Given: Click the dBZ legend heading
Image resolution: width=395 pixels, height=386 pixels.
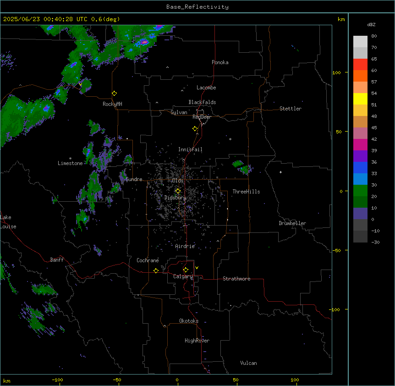Looking at the screenshot, I should 371,24.
